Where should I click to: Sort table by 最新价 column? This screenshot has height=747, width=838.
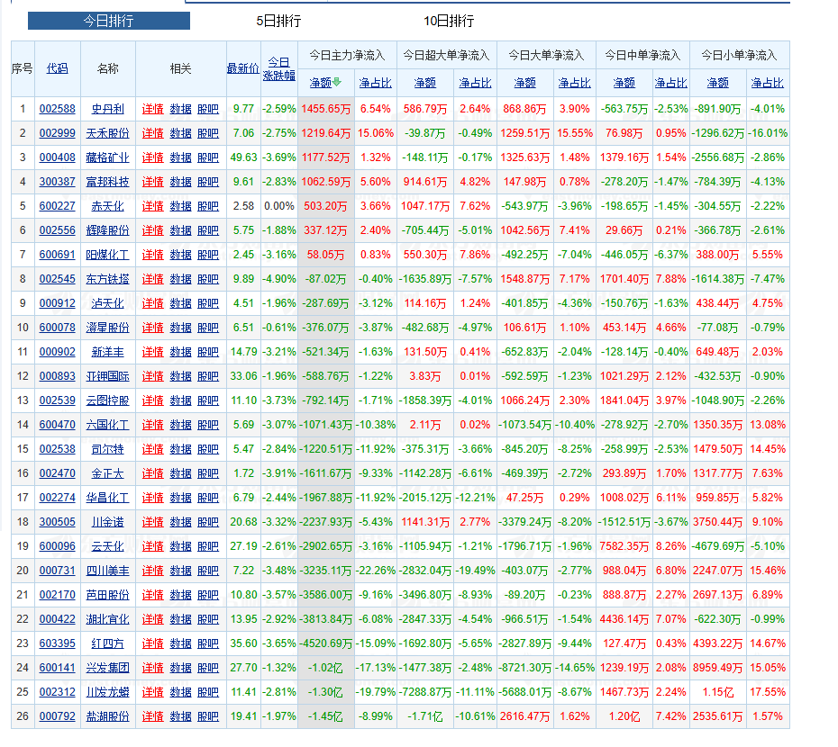243,68
